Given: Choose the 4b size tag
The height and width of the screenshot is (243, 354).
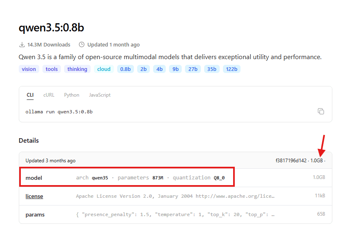Looking at the screenshot, I should [x=159, y=69].
